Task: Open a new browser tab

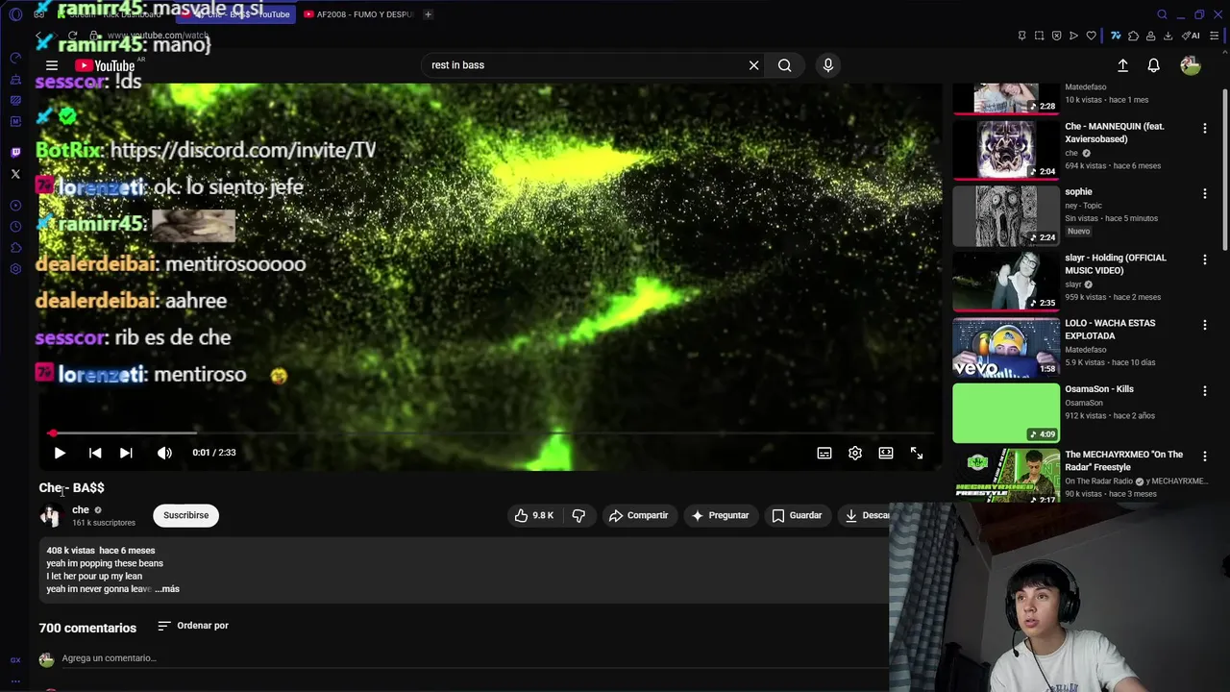Action: pyautogui.click(x=428, y=14)
